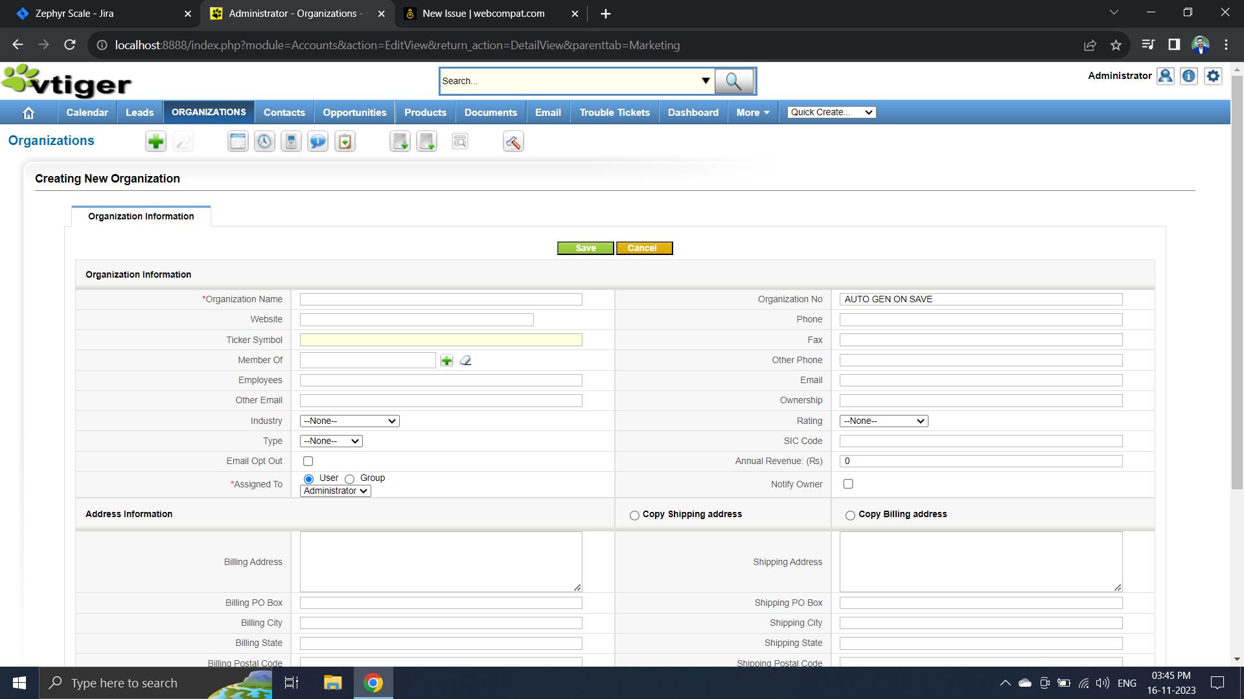The width and height of the screenshot is (1244, 699).
Task: Open the Trouble Tickets menu tab
Action: 614,113
